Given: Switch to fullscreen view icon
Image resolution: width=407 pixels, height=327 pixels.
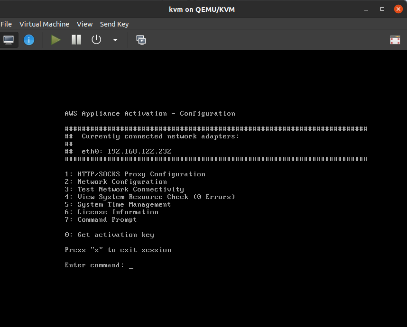Looking at the screenshot, I should [x=395, y=40].
